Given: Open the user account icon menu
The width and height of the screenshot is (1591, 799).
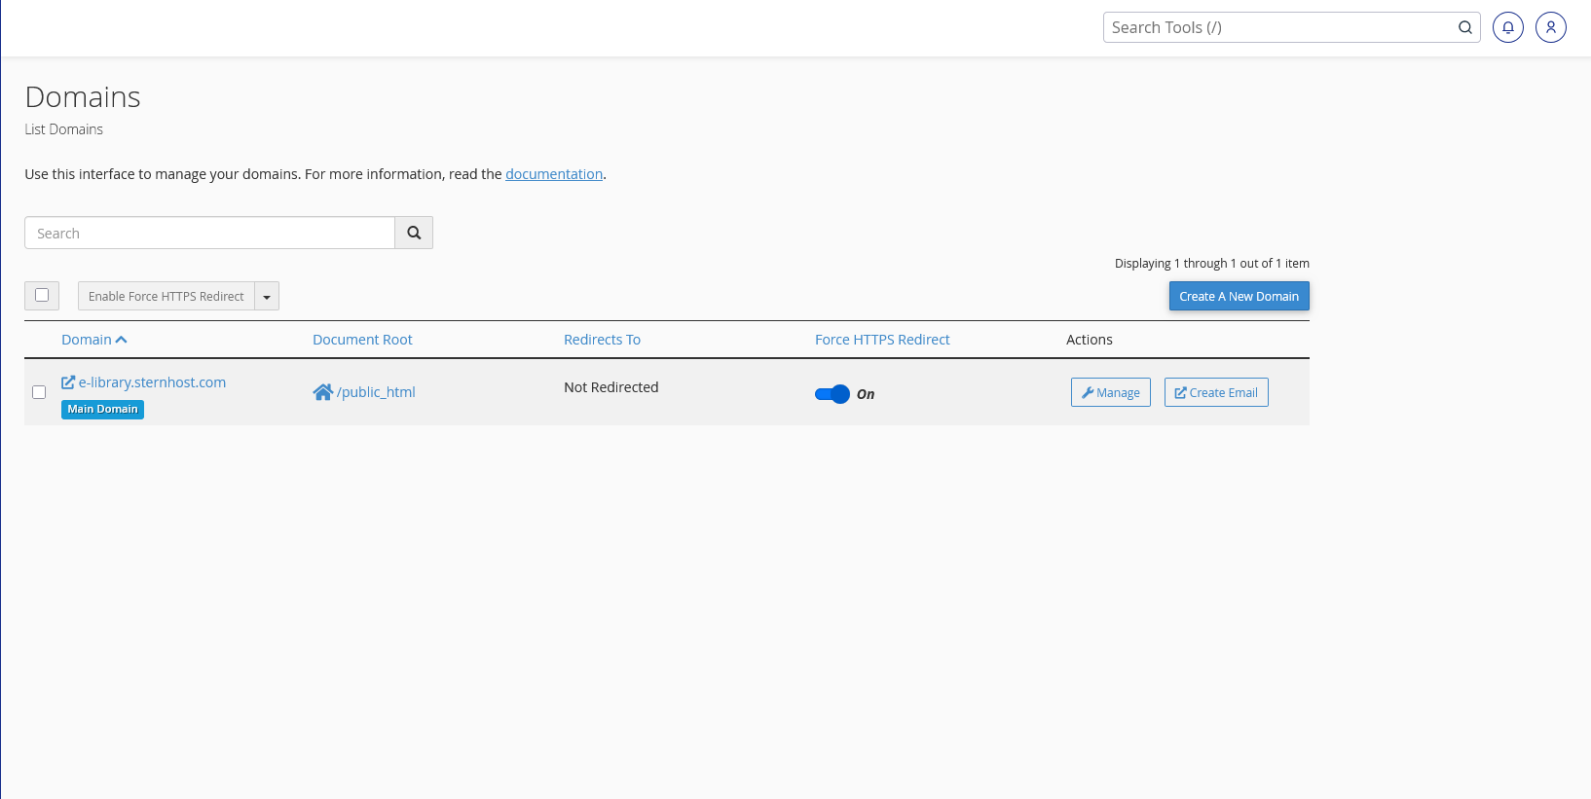Looking at the screenshot, I should coord(1550,27).
